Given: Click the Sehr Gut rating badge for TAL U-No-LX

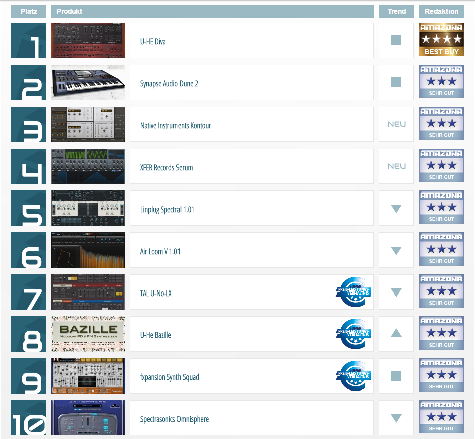Looking at the screenshot, I should pos(441,291).
